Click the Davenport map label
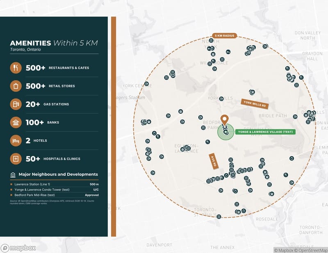 (x=159, y=245)
